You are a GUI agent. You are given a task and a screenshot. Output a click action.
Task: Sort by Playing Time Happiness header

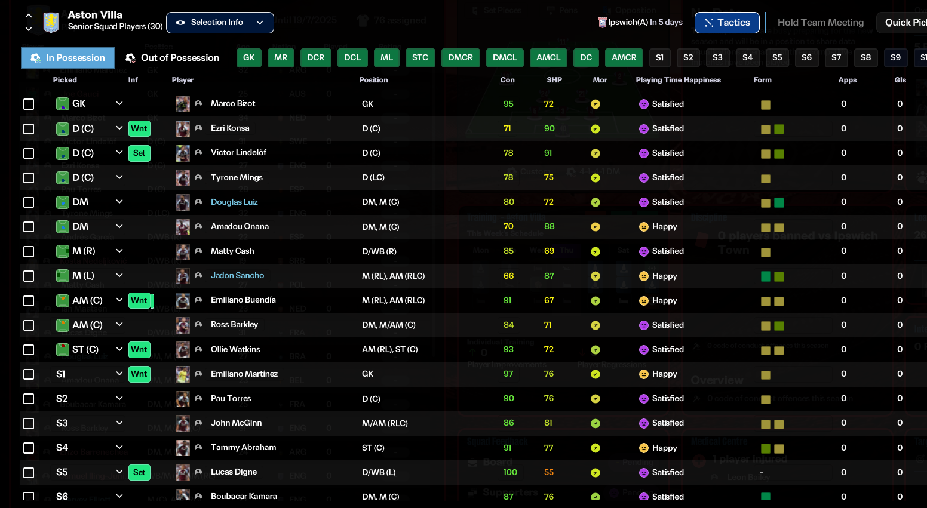tap(678, 80)
